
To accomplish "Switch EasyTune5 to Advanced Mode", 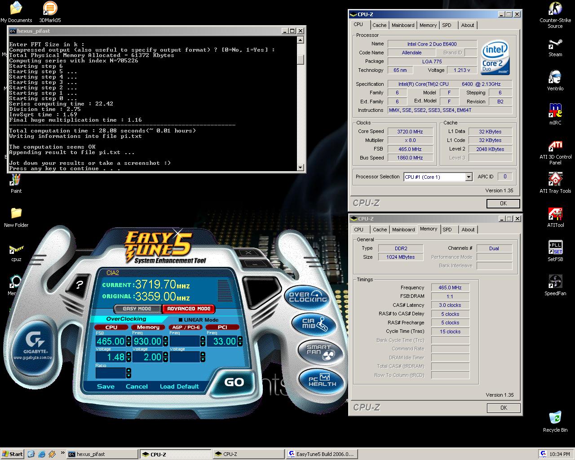I will (189, 309).
